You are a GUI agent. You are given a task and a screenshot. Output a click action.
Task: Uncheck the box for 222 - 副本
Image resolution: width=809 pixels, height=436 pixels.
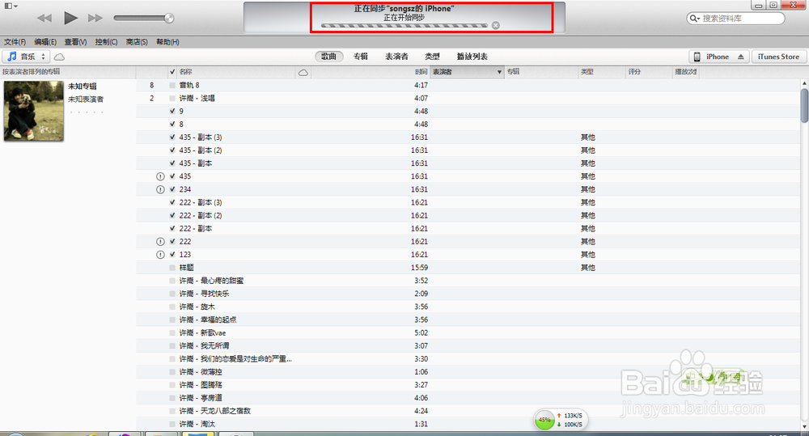[172, 229]
